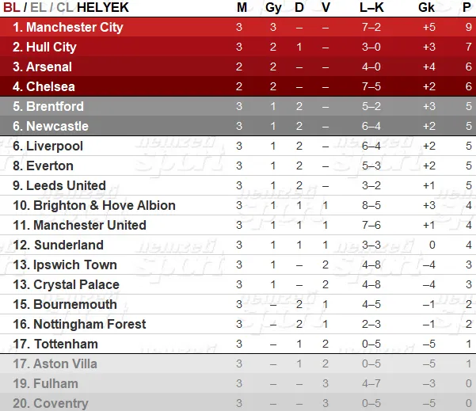
Task: Click the Gk goal difference header
Action: pyautogui.click(x=427, y=7)
